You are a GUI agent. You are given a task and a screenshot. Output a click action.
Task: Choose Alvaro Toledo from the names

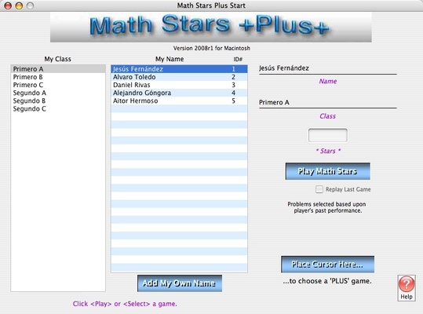[179, 77]
